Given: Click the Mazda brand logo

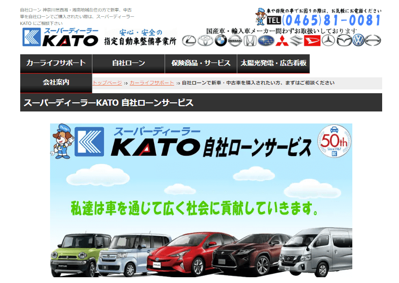Looking at the screenshot, I should pos(344,41).
